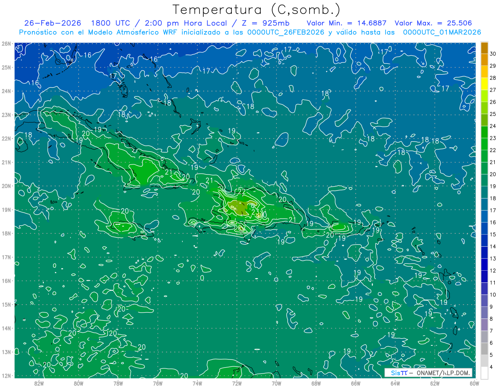This screenshot has height=389, width=504.
Task: Click the yellow swatch between legend 27 and 28
Action: click(484, 84)
